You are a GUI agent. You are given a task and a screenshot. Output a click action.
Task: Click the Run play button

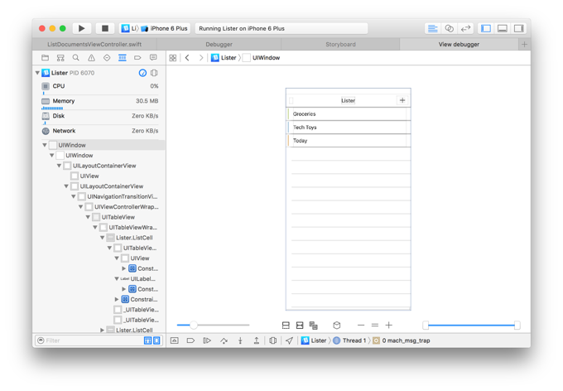(x=81, y=28)
